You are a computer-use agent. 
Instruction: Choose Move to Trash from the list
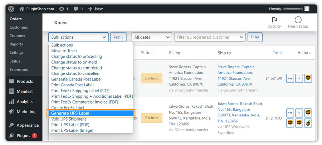click(64, 51)
